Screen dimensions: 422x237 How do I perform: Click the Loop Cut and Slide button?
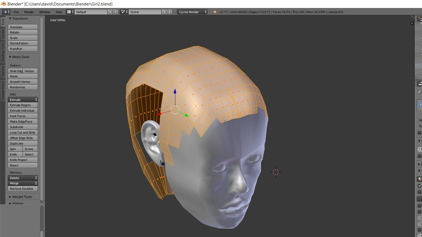click(23, 132)
